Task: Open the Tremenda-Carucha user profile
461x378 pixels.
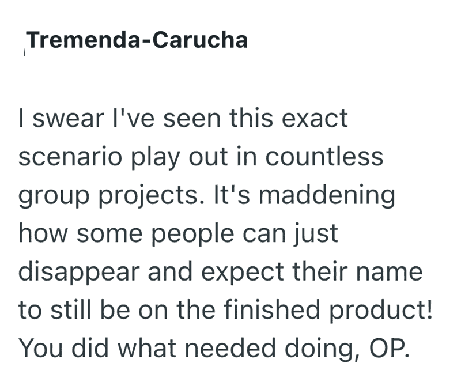Action: tap(137, 40)
